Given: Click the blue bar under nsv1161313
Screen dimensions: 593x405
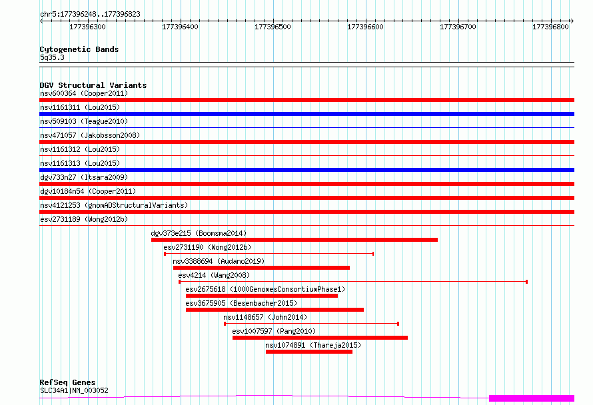Looking at the screenshot, I should (306, 170).
